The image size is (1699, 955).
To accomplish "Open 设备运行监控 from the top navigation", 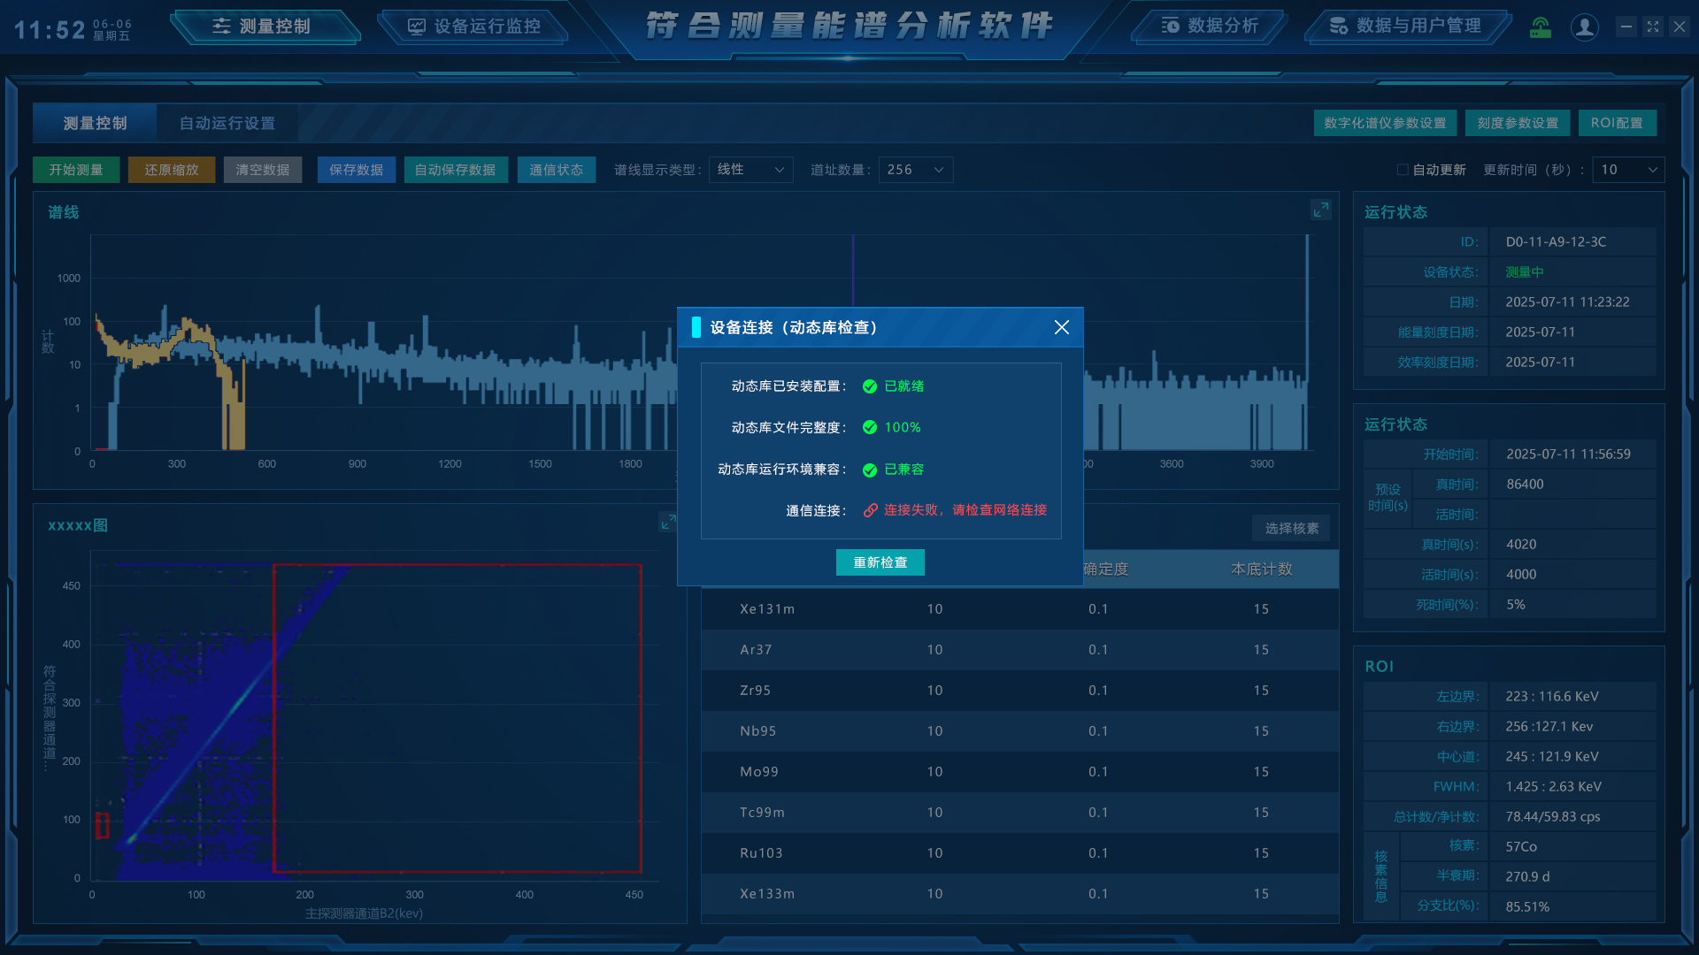I will pyautogui.click(x=474, y=27).
